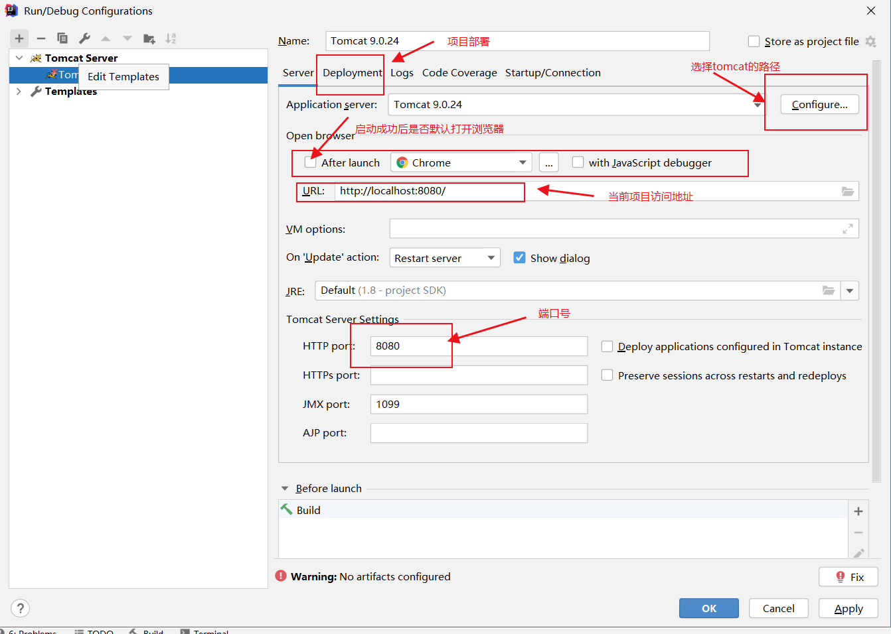This screenshot has height=634, width=891.
Task: Click Cancel button
Action: (779, 608)
